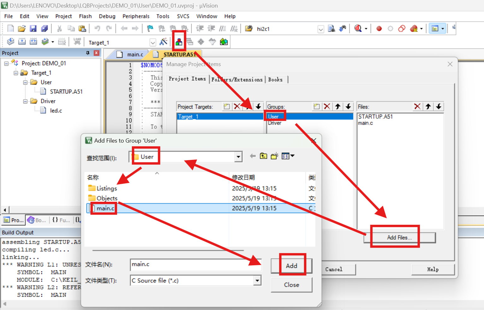Image resolution: width=484 pixels, height=310 pixels.
Task: Move Project Target down arrow
Action: point(258,106)
